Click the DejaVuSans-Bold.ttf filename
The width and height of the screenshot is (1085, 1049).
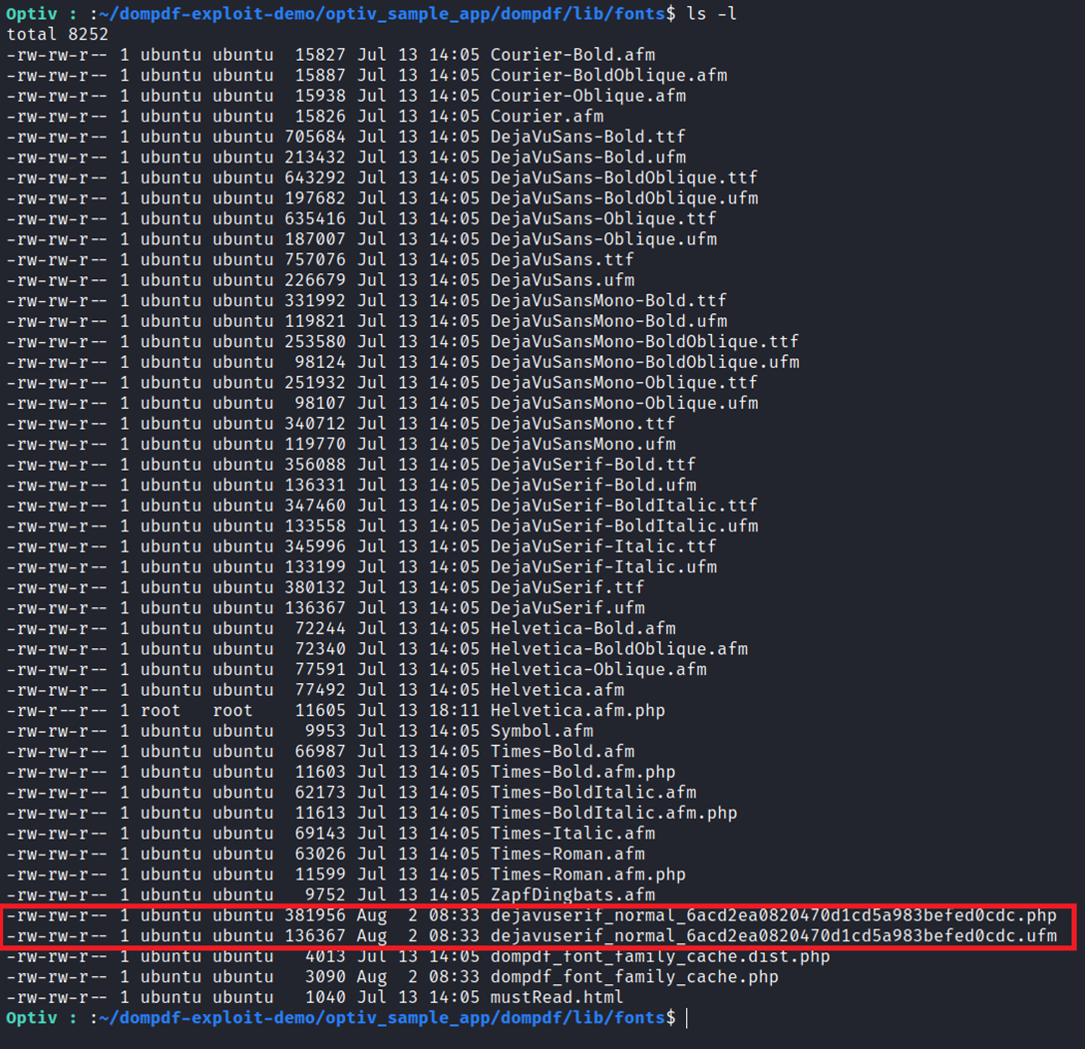tap(587, 137)
